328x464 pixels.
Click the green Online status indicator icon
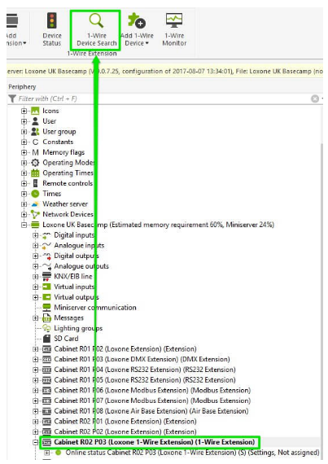pos(58,453)
